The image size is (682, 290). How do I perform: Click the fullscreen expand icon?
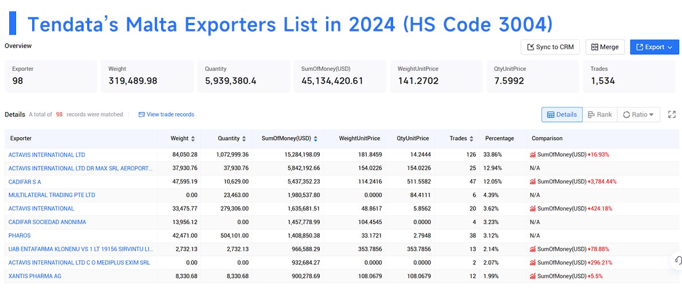[672, 114]
